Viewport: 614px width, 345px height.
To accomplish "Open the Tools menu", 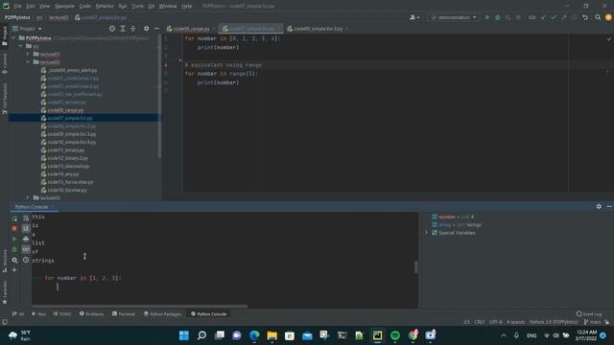I will click(137, 6).
